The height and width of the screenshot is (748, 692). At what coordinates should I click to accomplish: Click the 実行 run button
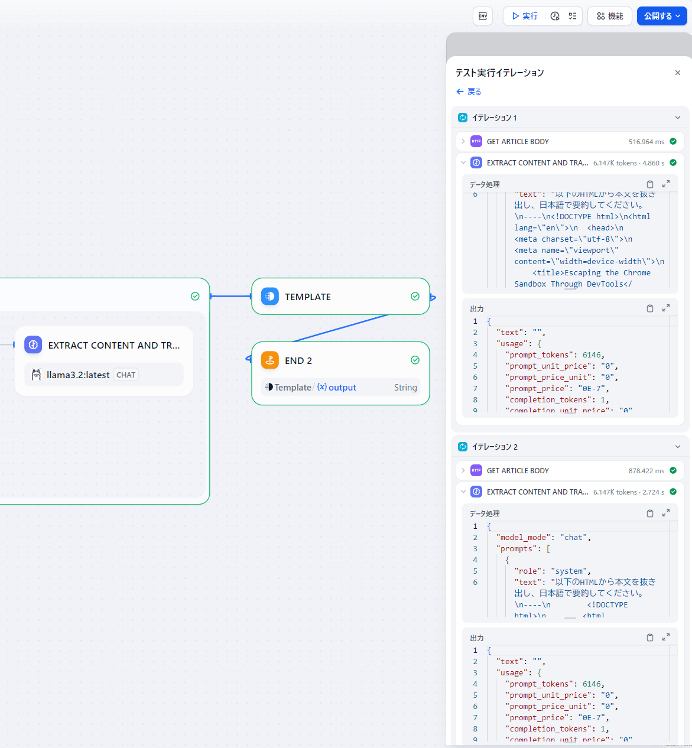525,16
